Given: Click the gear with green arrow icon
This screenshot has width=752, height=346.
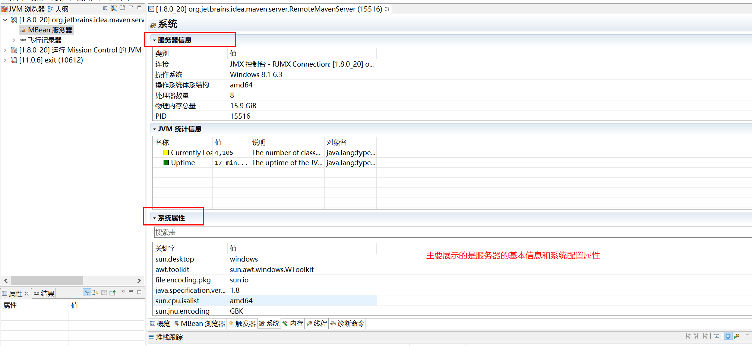Looking at the screenshot, I should tap(737, 336).
